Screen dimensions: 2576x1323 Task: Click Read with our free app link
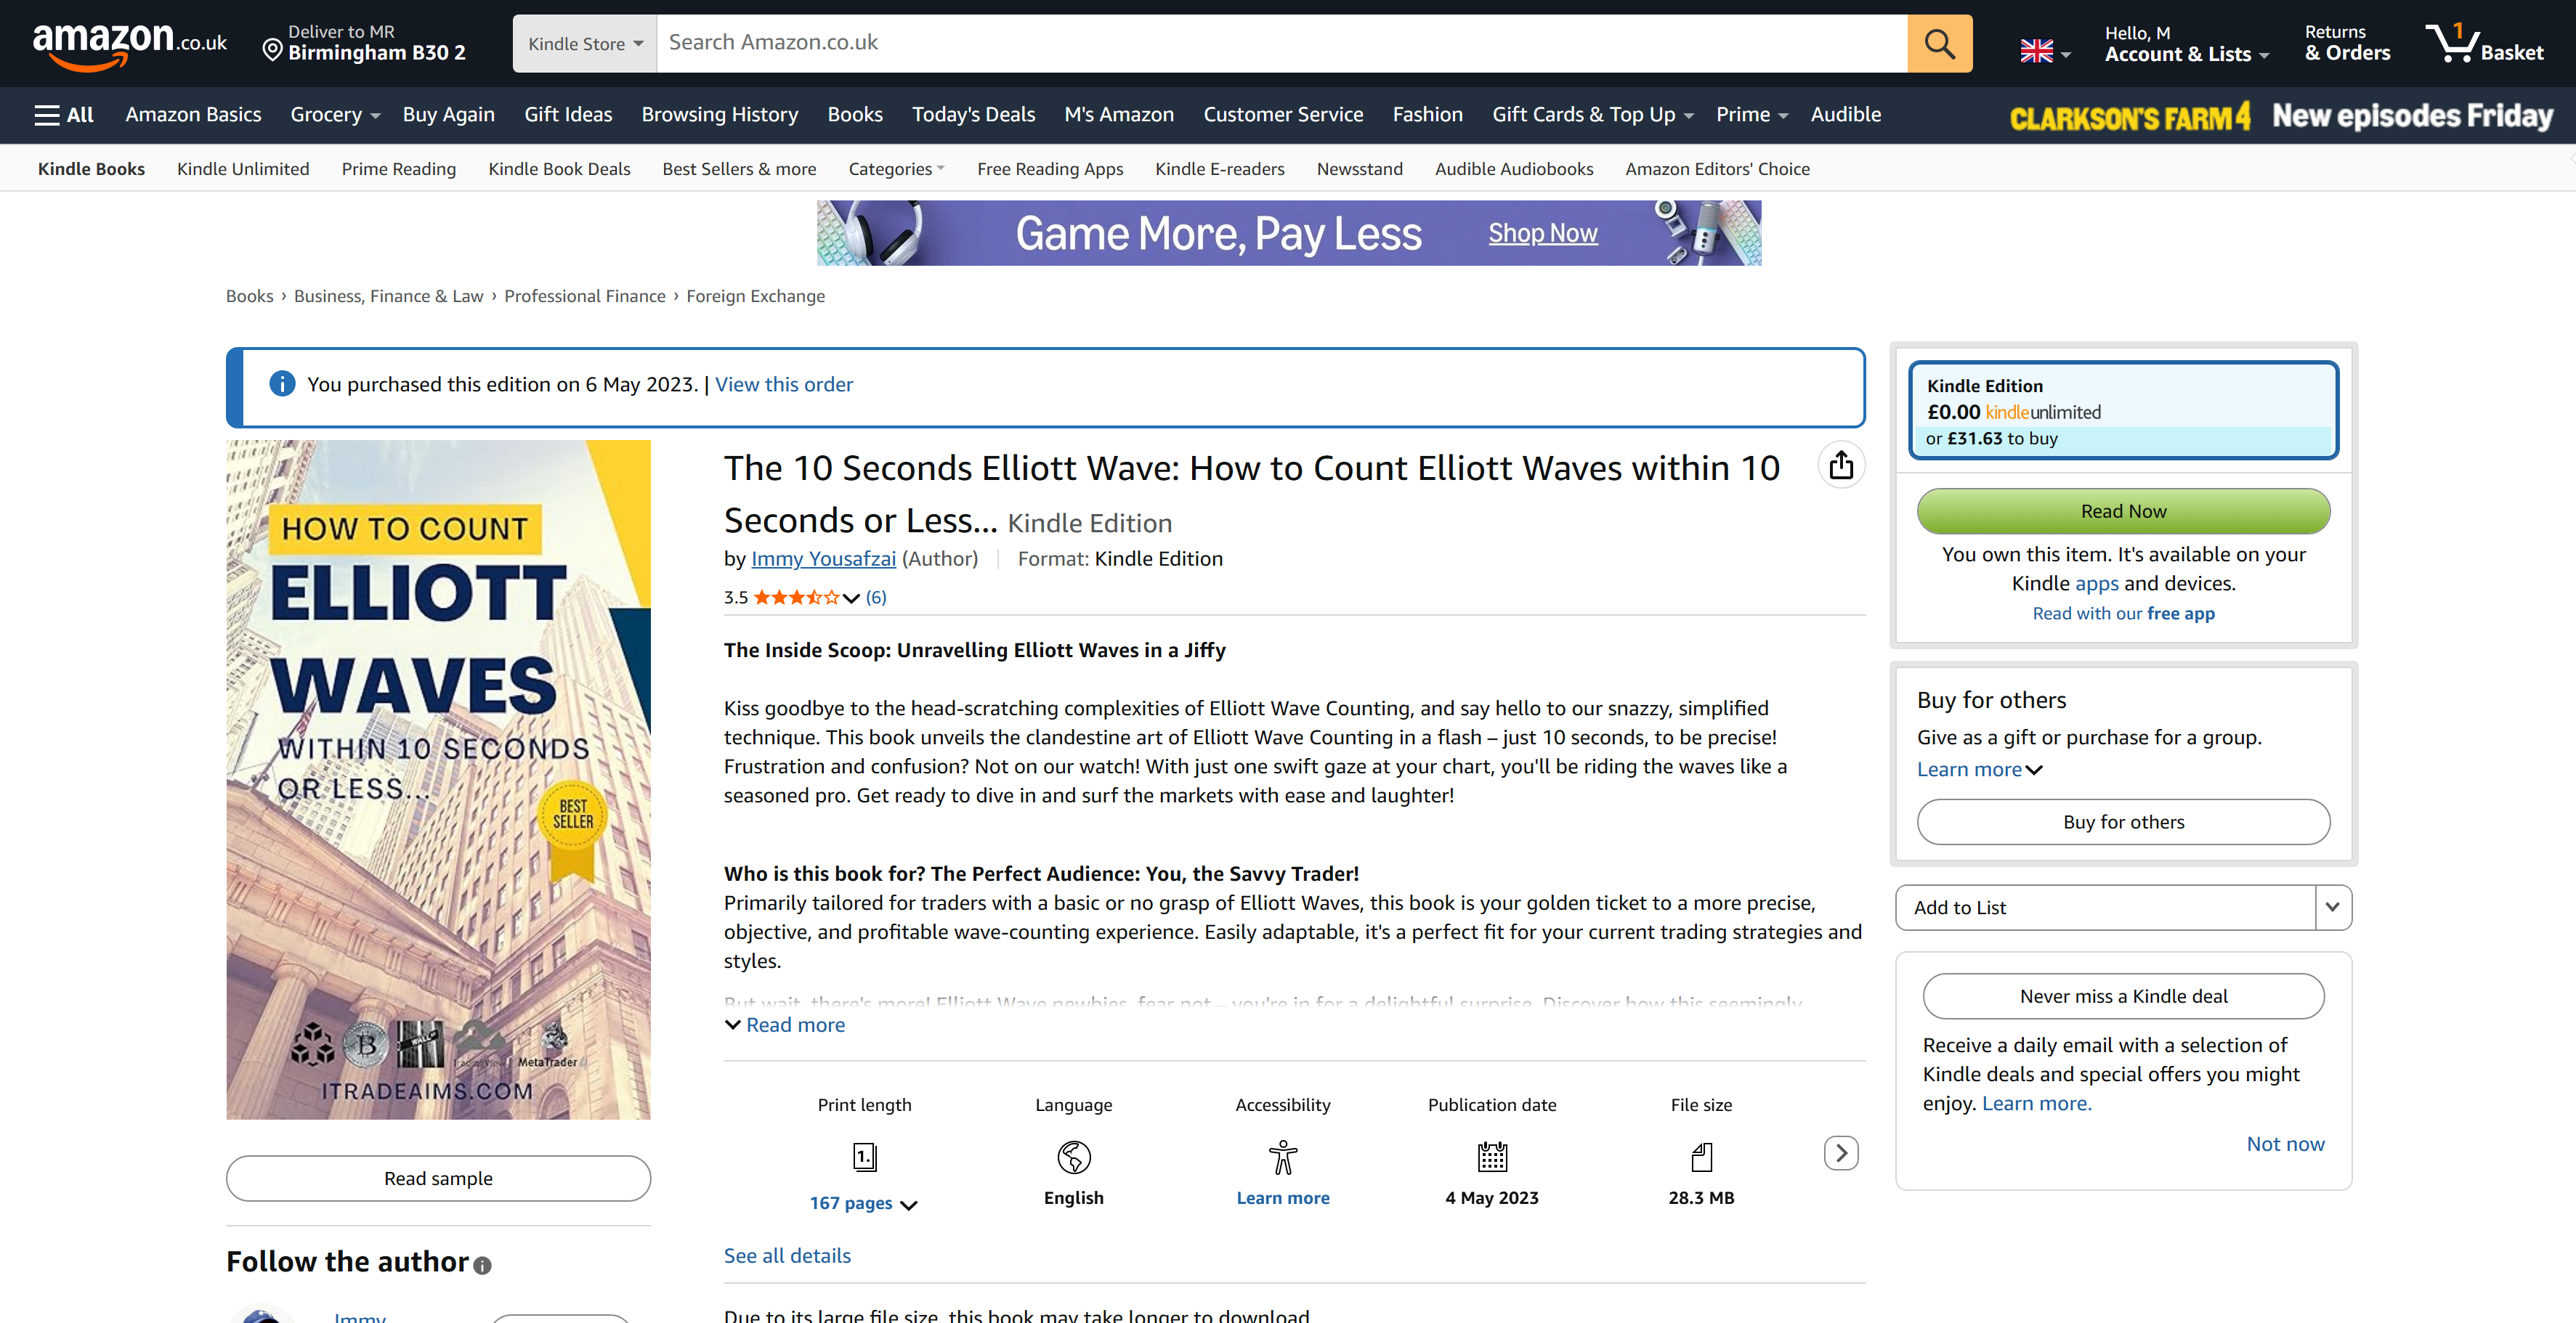point(2123,614)
